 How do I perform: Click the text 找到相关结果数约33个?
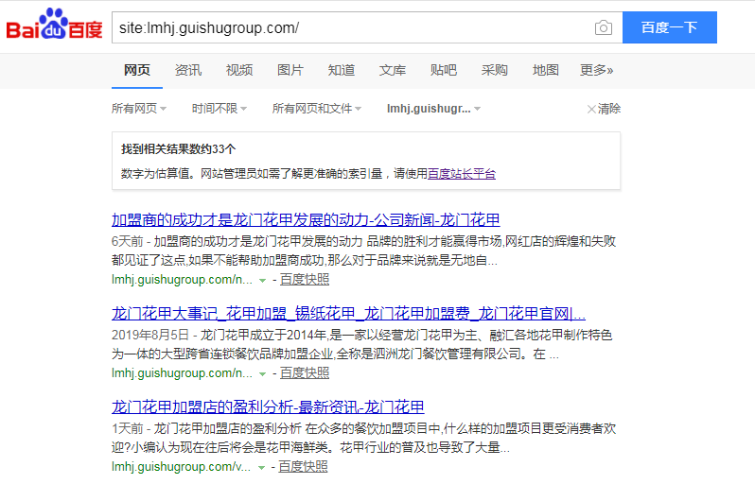click(x=179, y=149)
